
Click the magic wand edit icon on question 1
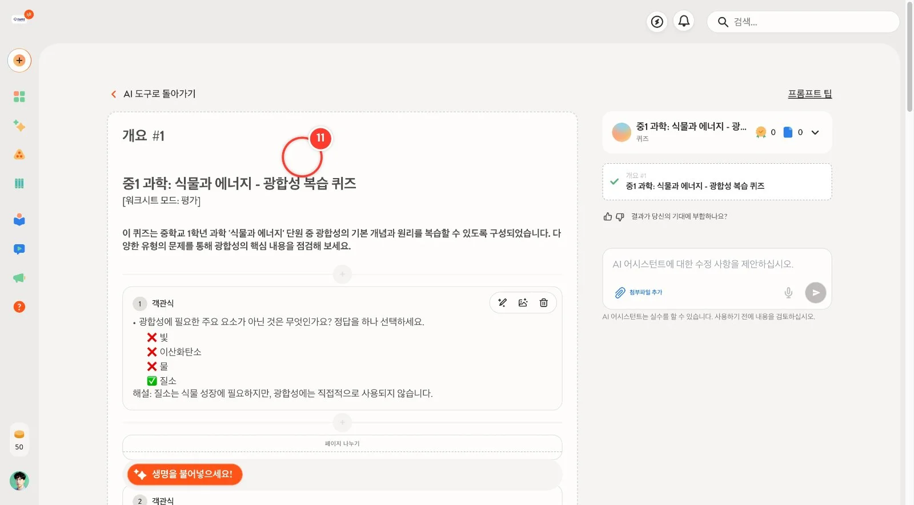[503, 303]
